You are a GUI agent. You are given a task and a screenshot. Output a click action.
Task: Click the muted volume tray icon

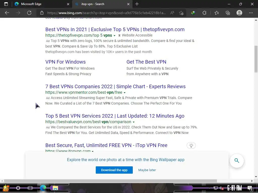(222, 188)
